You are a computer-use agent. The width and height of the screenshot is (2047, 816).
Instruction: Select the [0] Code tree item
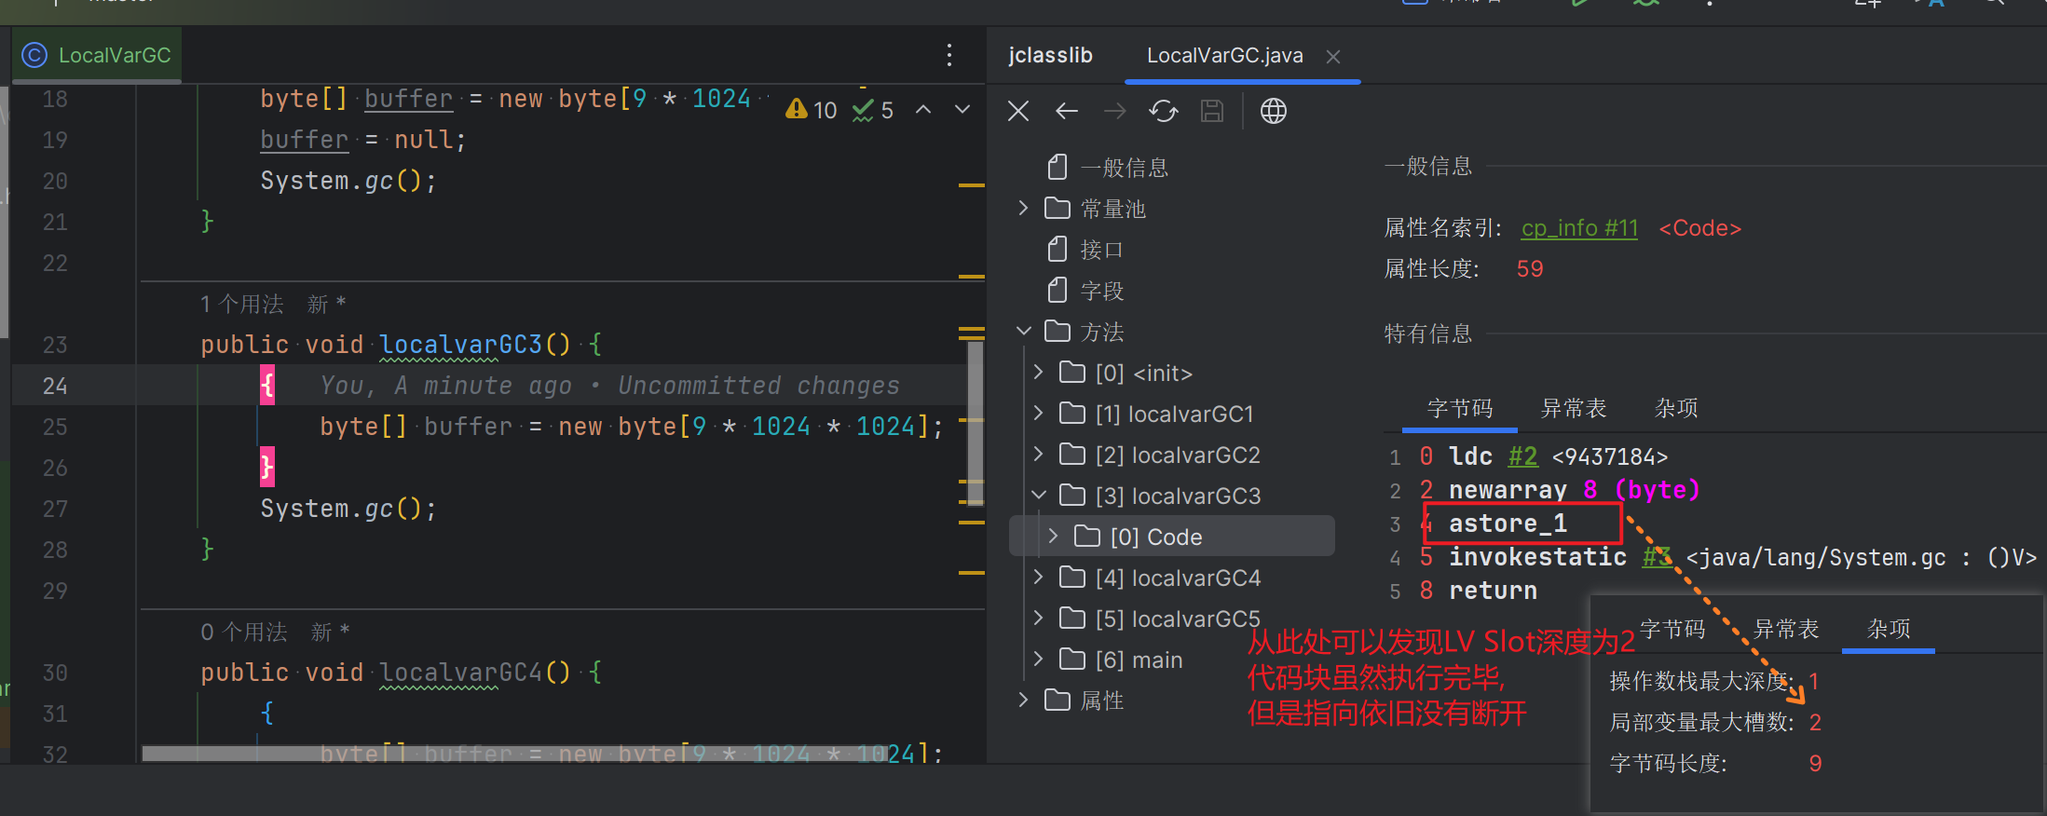point(1172,537)
